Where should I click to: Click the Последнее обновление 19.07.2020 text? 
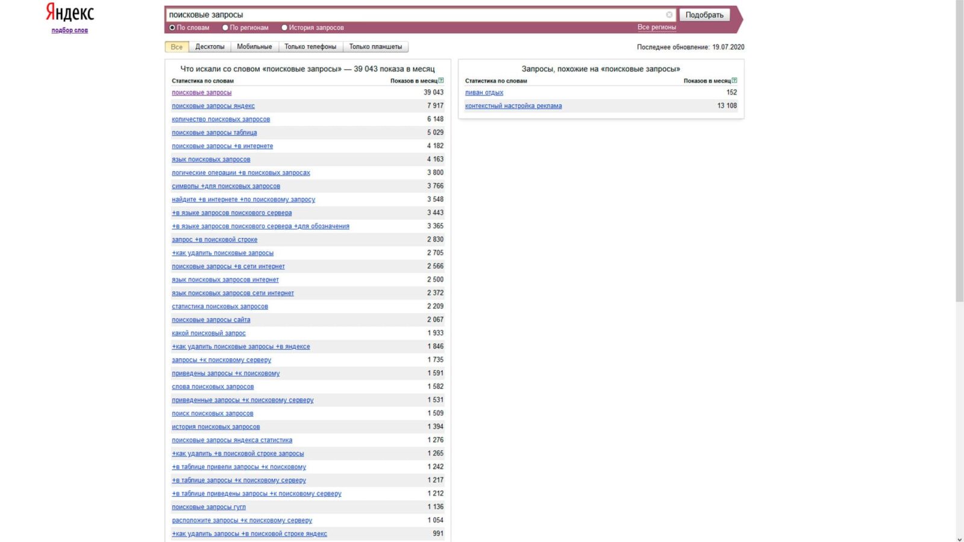point(690,47)
